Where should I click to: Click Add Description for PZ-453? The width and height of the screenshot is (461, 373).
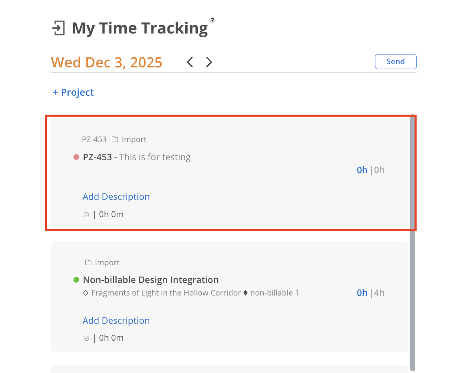(116, 197)
